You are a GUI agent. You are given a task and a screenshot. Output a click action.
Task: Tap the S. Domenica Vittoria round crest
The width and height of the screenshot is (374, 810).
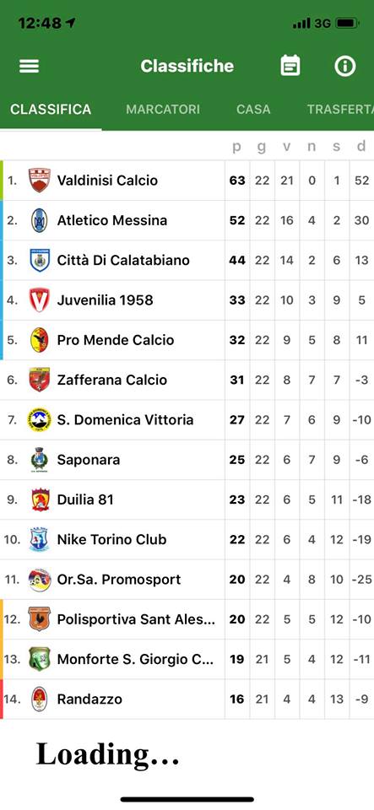click(x=40, y=419)
